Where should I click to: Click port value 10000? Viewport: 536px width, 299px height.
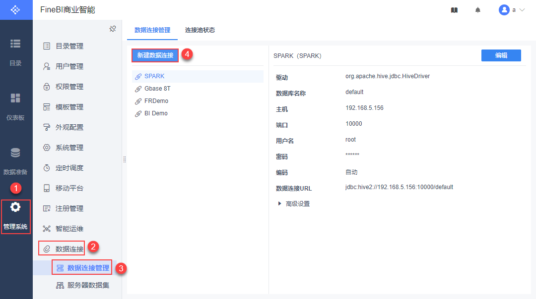(x=354, y=124)
